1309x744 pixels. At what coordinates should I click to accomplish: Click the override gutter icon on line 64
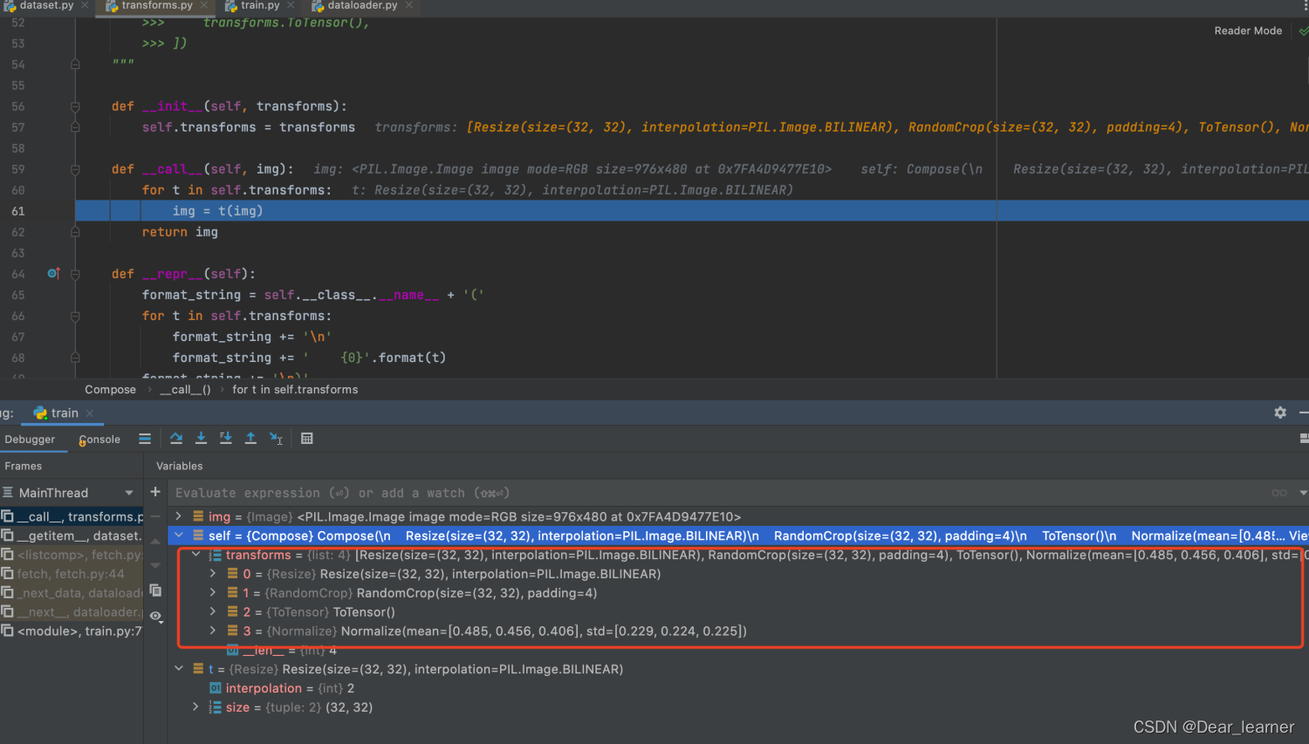(x=53, y=274)
